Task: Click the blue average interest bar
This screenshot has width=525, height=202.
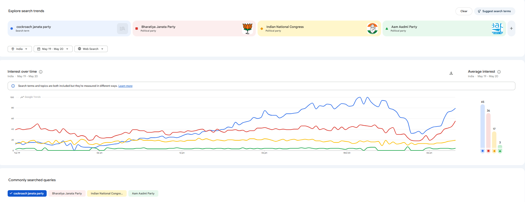Action: tap(483, 126)
